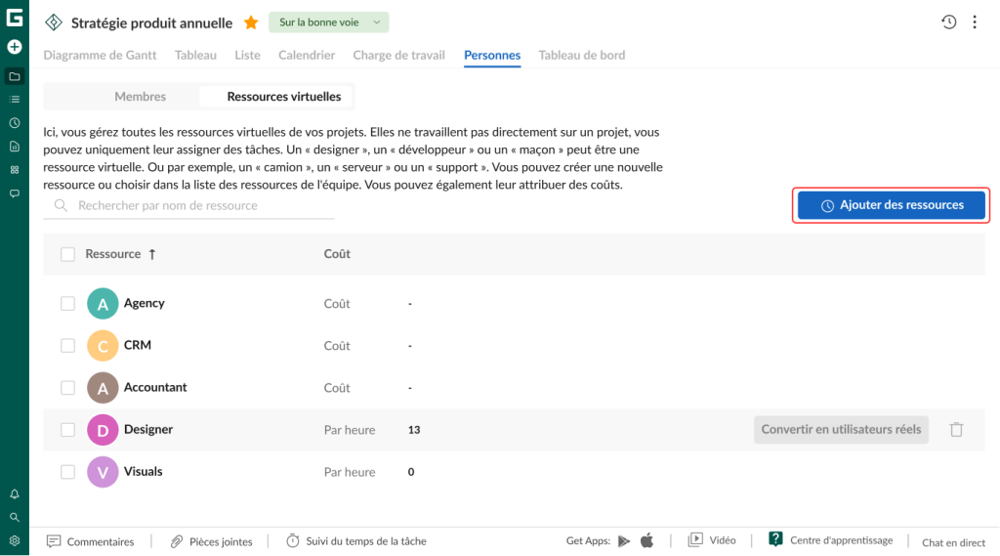Open project history clock icon
The width and height of the screenshot is (1000, 556).
click(949, 21)
